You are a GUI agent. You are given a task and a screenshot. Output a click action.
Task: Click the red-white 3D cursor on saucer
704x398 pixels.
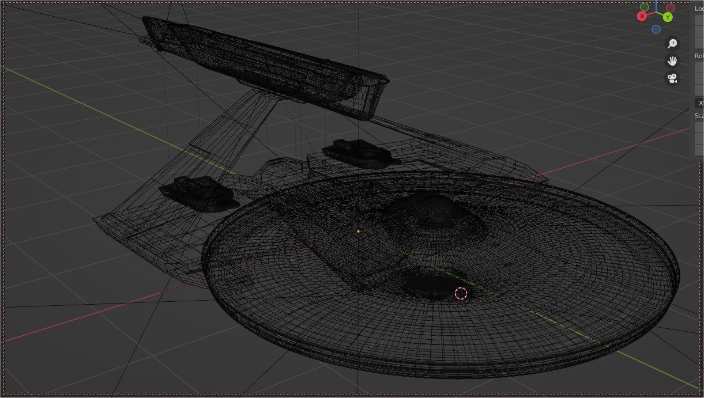tap(461, 294)
